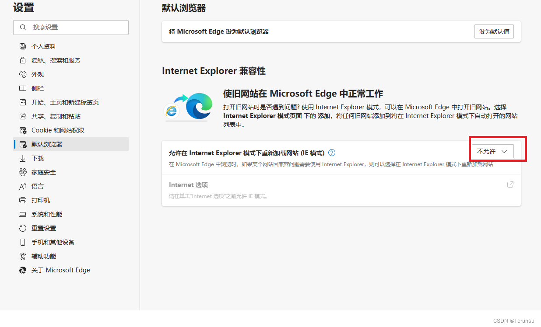Click the 重置设置 reset icon
This screenshot has height=327, width=541.
coord(23,228)
